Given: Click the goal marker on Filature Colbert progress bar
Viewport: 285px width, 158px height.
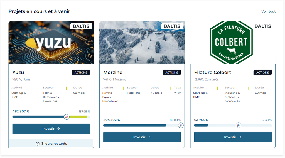Looking at the screenshot, I should (x=239, y=125).
